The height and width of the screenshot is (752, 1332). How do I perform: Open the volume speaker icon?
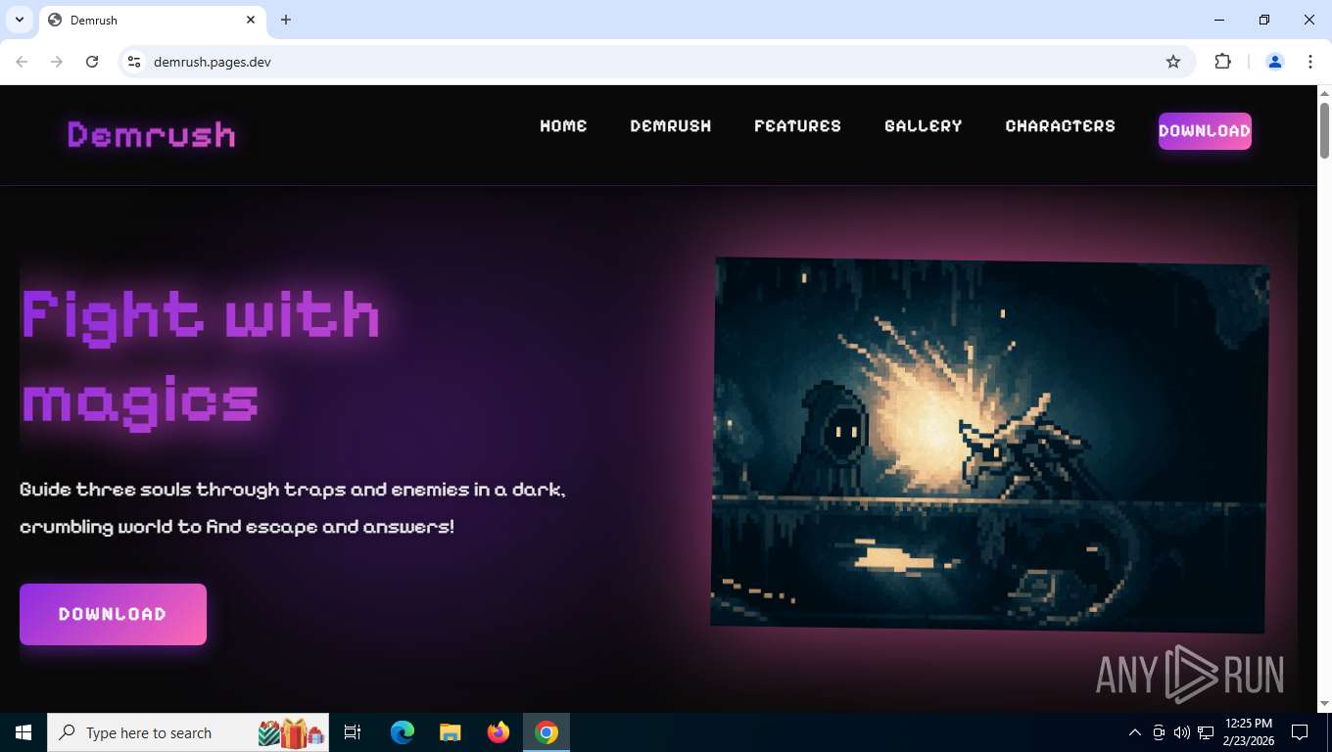point(1182,732)
